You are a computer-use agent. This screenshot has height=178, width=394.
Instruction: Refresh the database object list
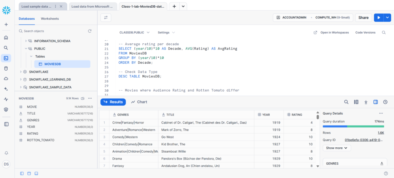(90, 31)
